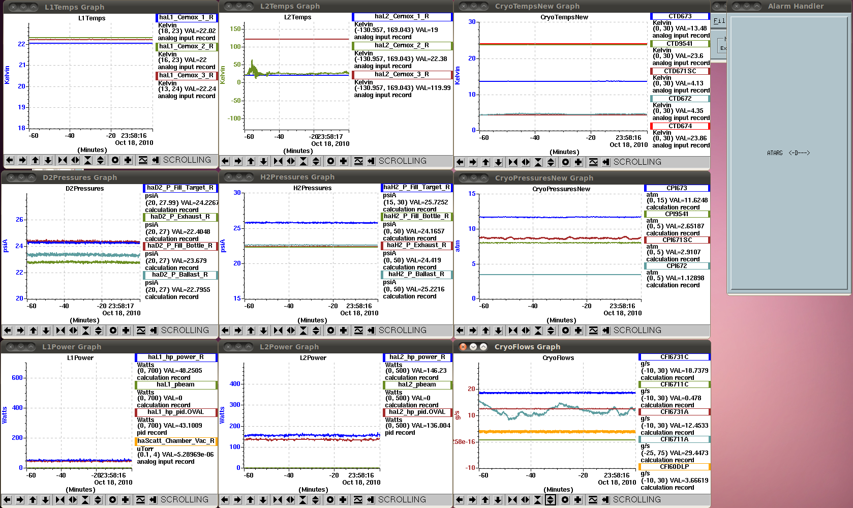Select haL2_hp_pid.OVAL legend entry
Image resolution: width=853 pixels, height=508 pixels.
417,412
